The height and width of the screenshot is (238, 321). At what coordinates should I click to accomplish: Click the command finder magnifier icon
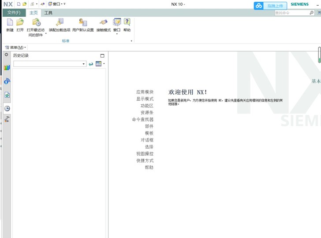(311, 13)
